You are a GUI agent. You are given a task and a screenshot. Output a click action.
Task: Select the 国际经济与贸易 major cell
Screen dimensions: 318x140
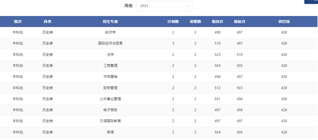[110, 44]
